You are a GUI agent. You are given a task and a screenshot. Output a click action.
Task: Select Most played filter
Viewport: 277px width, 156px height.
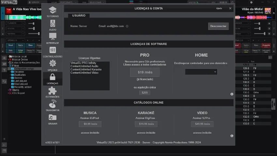pos(21,84)
